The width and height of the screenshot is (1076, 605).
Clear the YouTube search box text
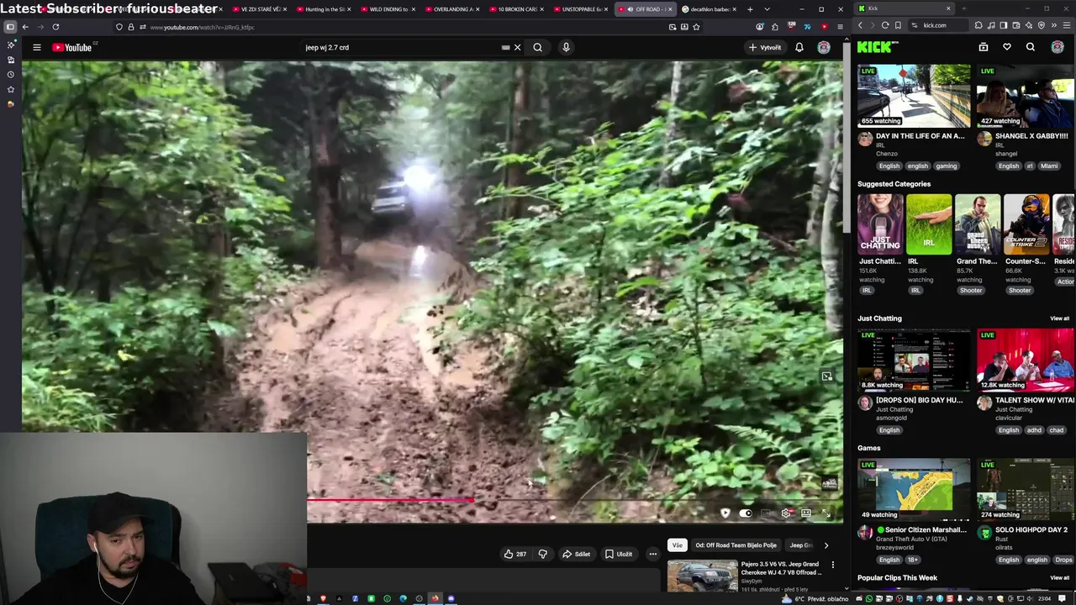[517, 47]
